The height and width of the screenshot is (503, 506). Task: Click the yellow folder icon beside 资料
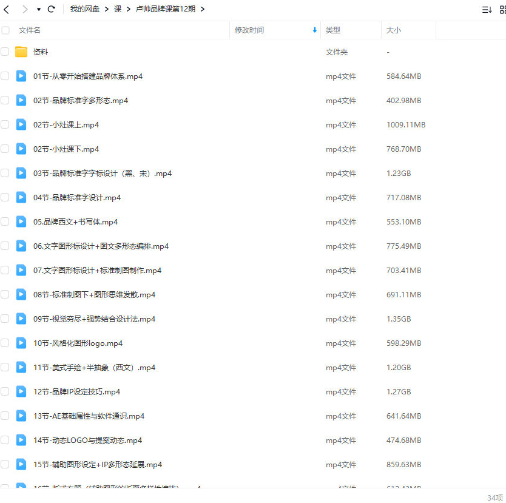(21, 52)
